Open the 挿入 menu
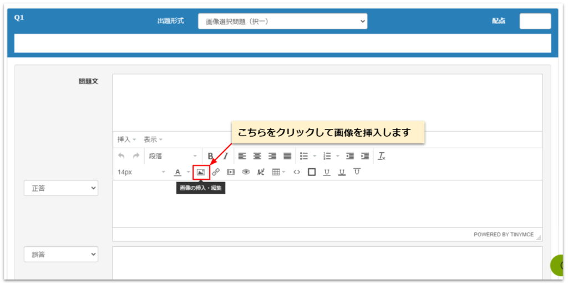The height and width of the screenshot is (285, 568). [126, 139]
